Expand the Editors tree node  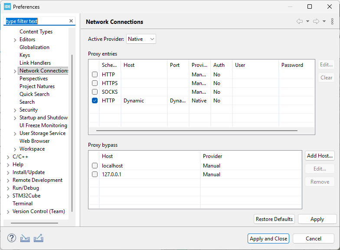(15, 40)
